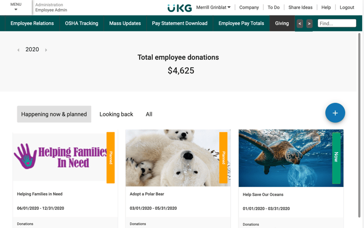The width and height of the screenshot is (364, 228).
Task: Open the MENU dropdown
Action: (x=16, y=7)
